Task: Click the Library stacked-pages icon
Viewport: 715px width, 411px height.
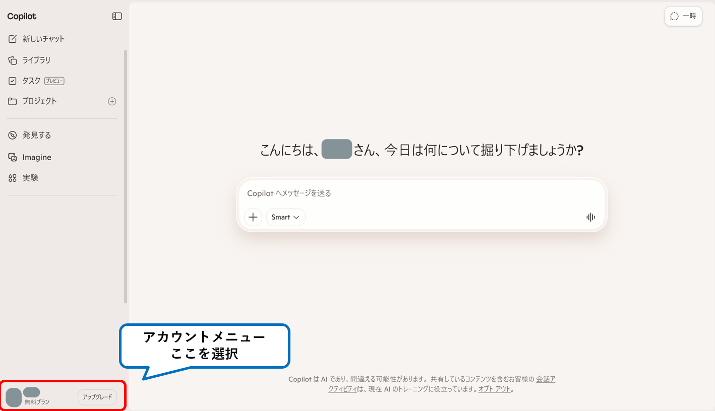Action: [x=13, y=60]
